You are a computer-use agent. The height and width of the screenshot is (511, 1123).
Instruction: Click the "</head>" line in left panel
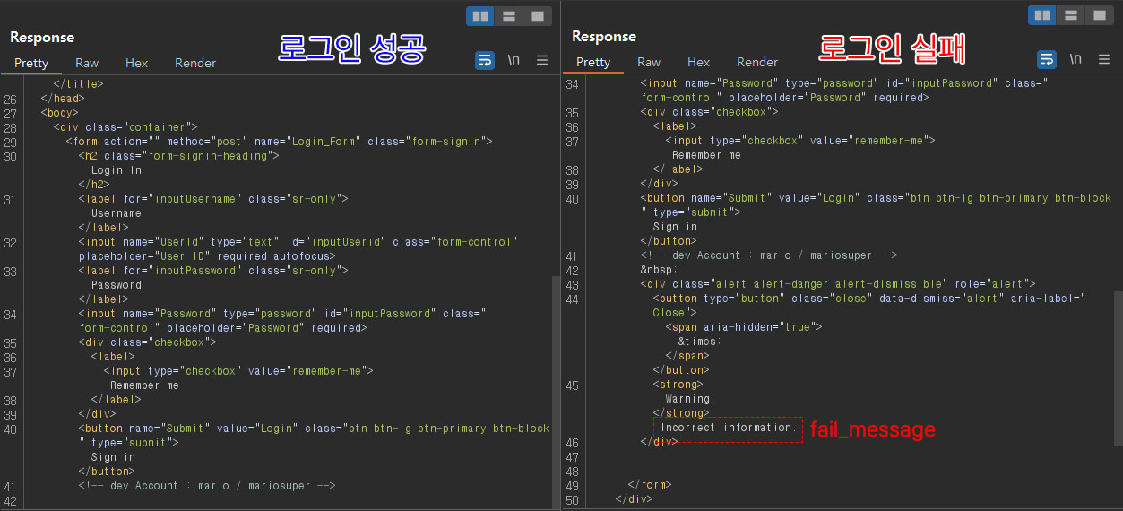pos(63,99)
